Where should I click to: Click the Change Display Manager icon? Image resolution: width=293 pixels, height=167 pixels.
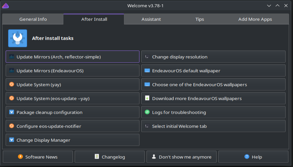click(x=12, y=140)
